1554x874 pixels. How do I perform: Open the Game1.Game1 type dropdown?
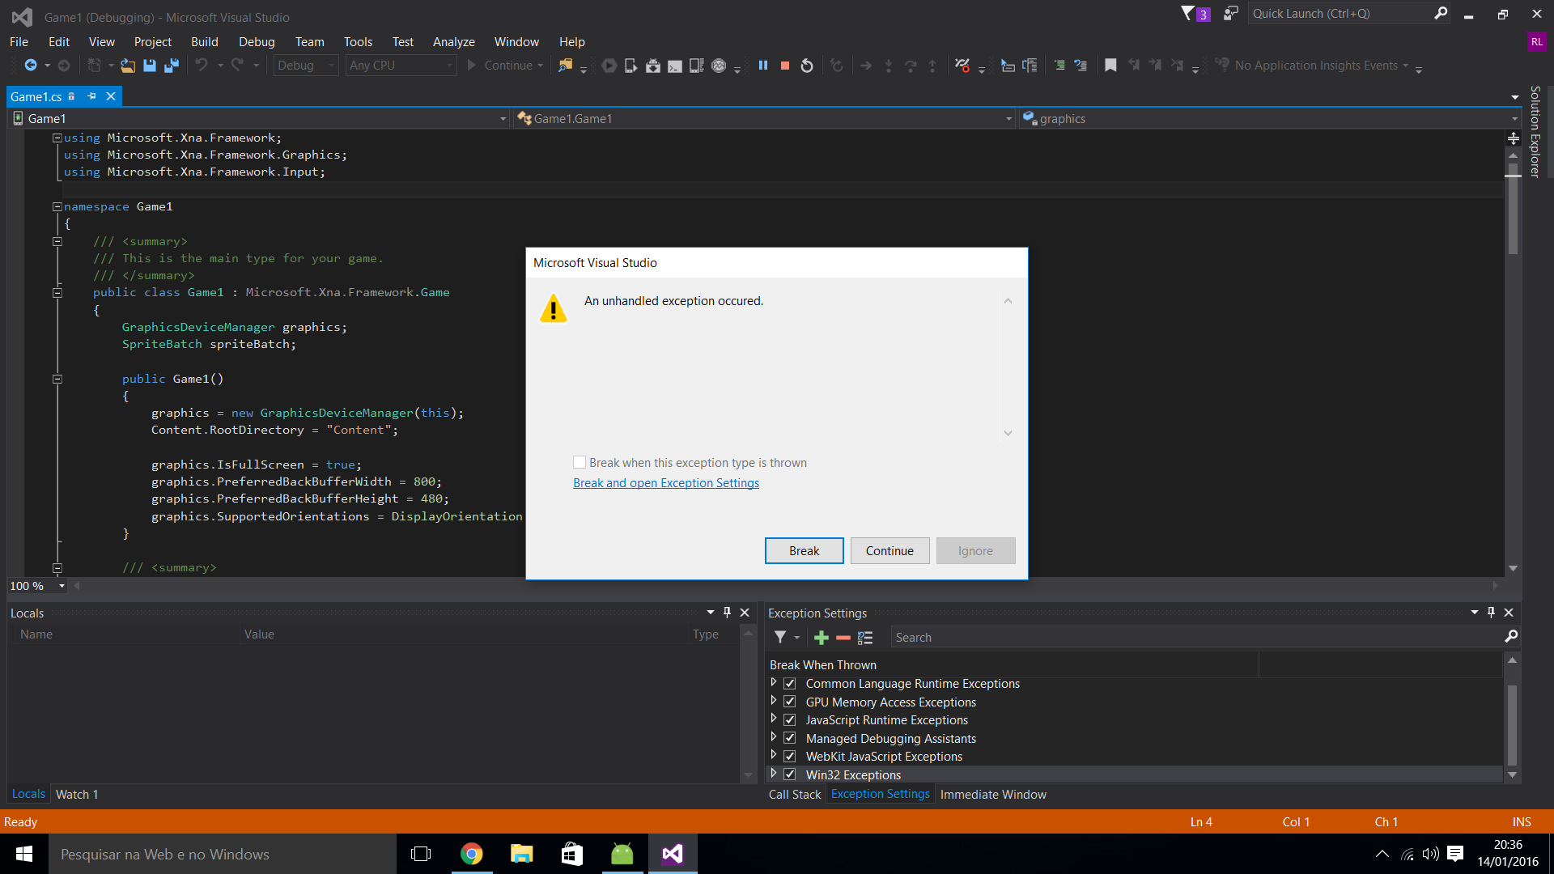coord(764,119)
